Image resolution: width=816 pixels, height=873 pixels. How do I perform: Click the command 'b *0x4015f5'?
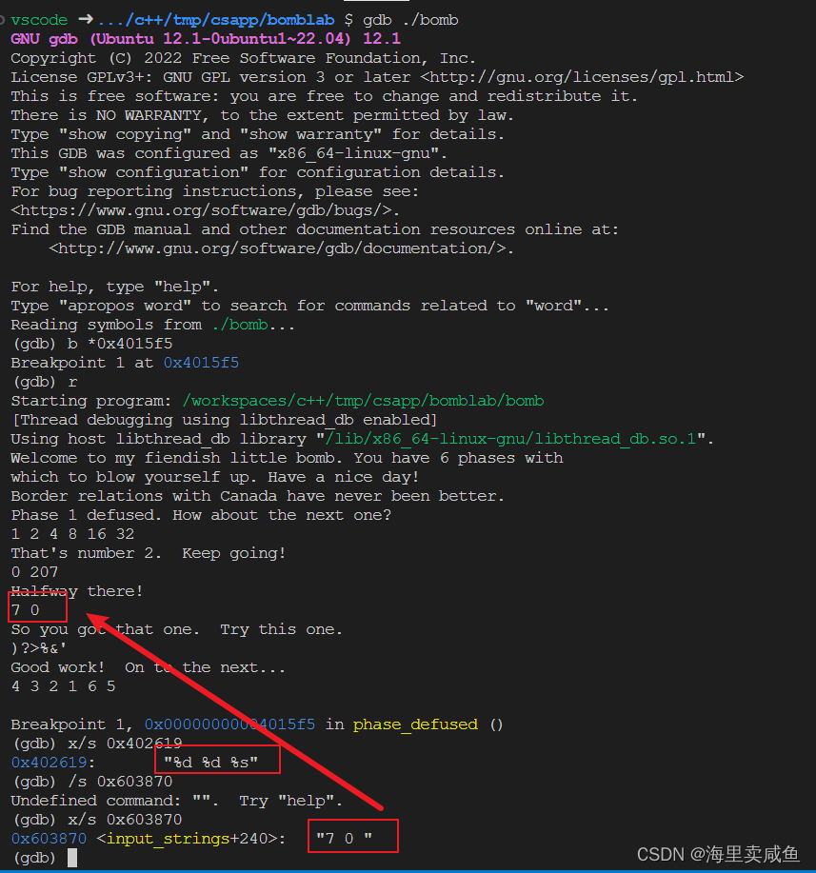click(x=120, y=344)
